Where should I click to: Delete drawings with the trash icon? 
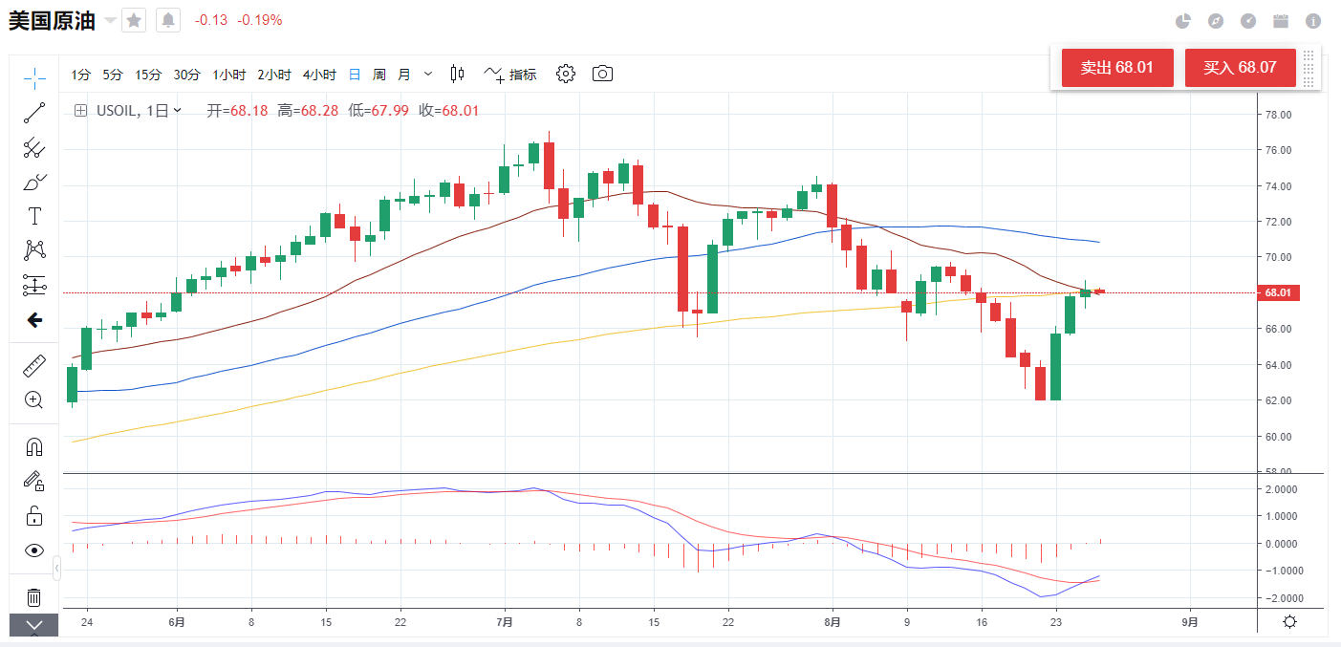click(x=34, y=597)
